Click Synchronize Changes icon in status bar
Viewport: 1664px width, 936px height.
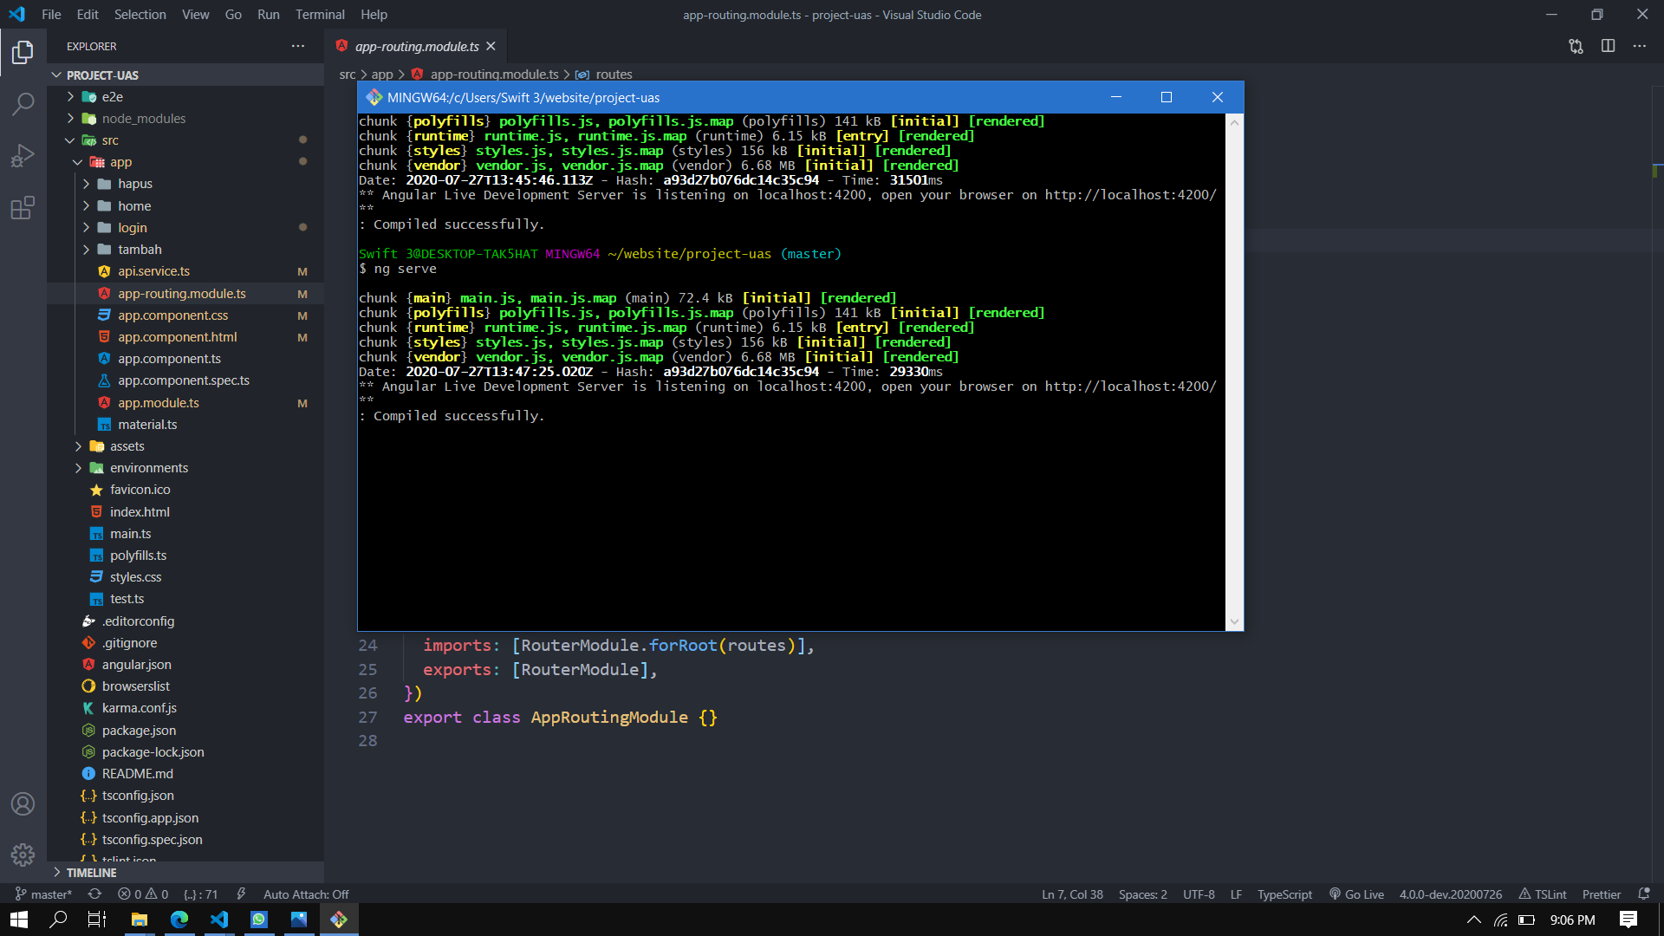click(94, 894)
